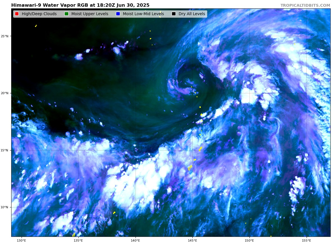Image resolution: width=336 pixels, height=243 pixels.
Task: Click the red High/Deep Clouds legend swatch
Action: click(17, 14)
